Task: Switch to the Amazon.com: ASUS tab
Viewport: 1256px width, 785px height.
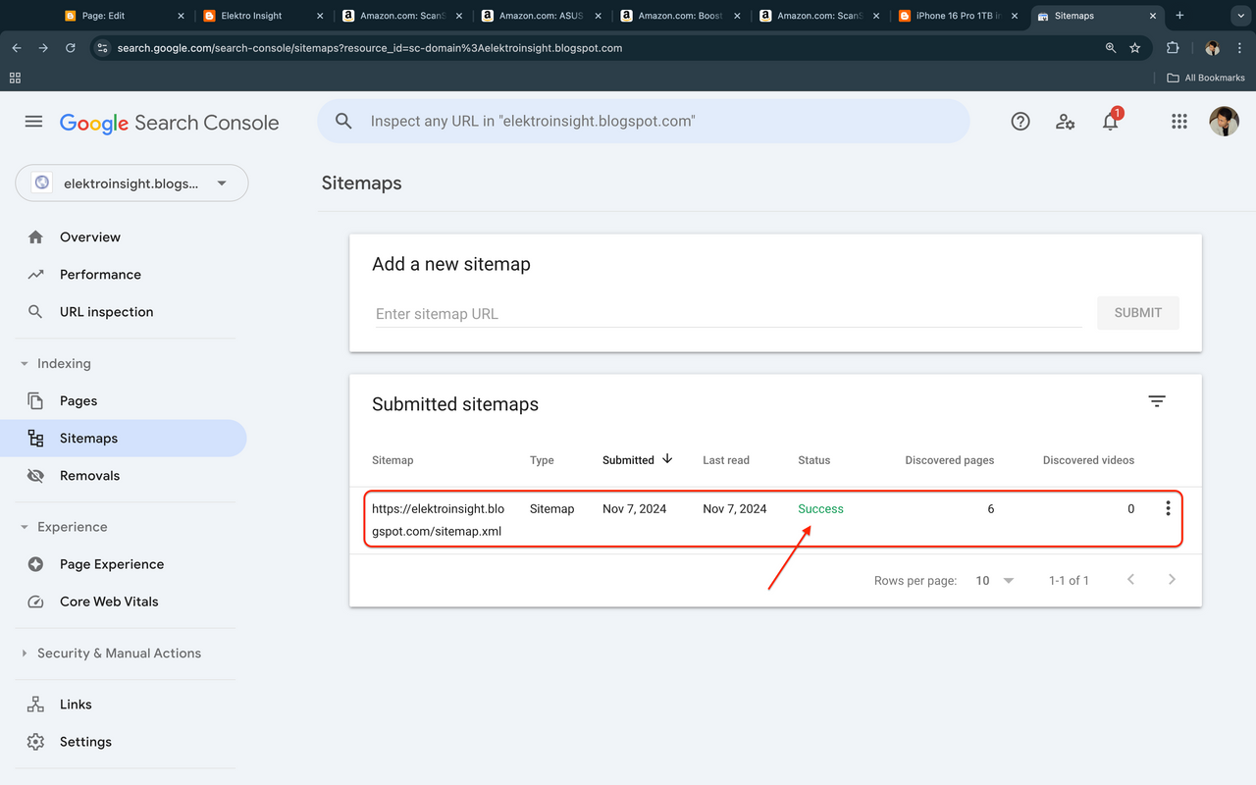Action: [541, 16]
